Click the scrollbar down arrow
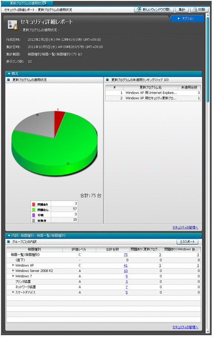The width and height of the screenshot is (213, 337). [208, 332]
